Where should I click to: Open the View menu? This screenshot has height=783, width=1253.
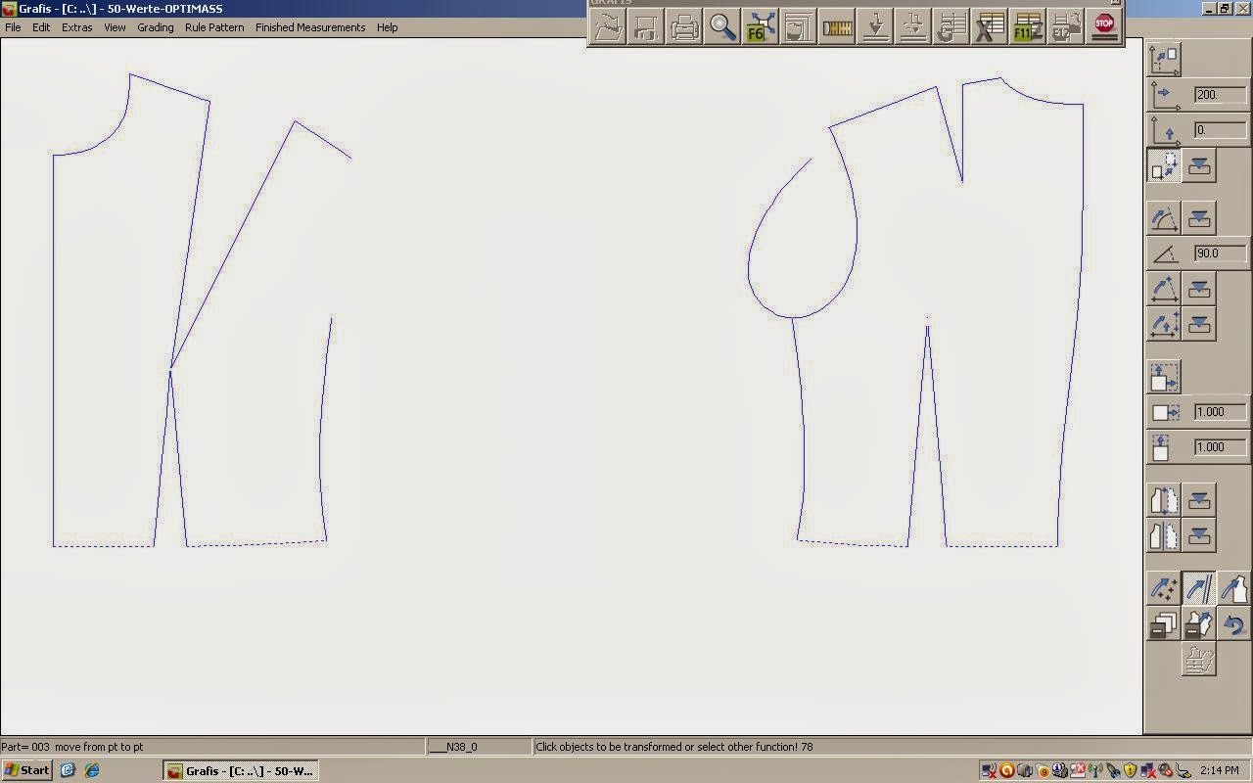click(115, 27)
